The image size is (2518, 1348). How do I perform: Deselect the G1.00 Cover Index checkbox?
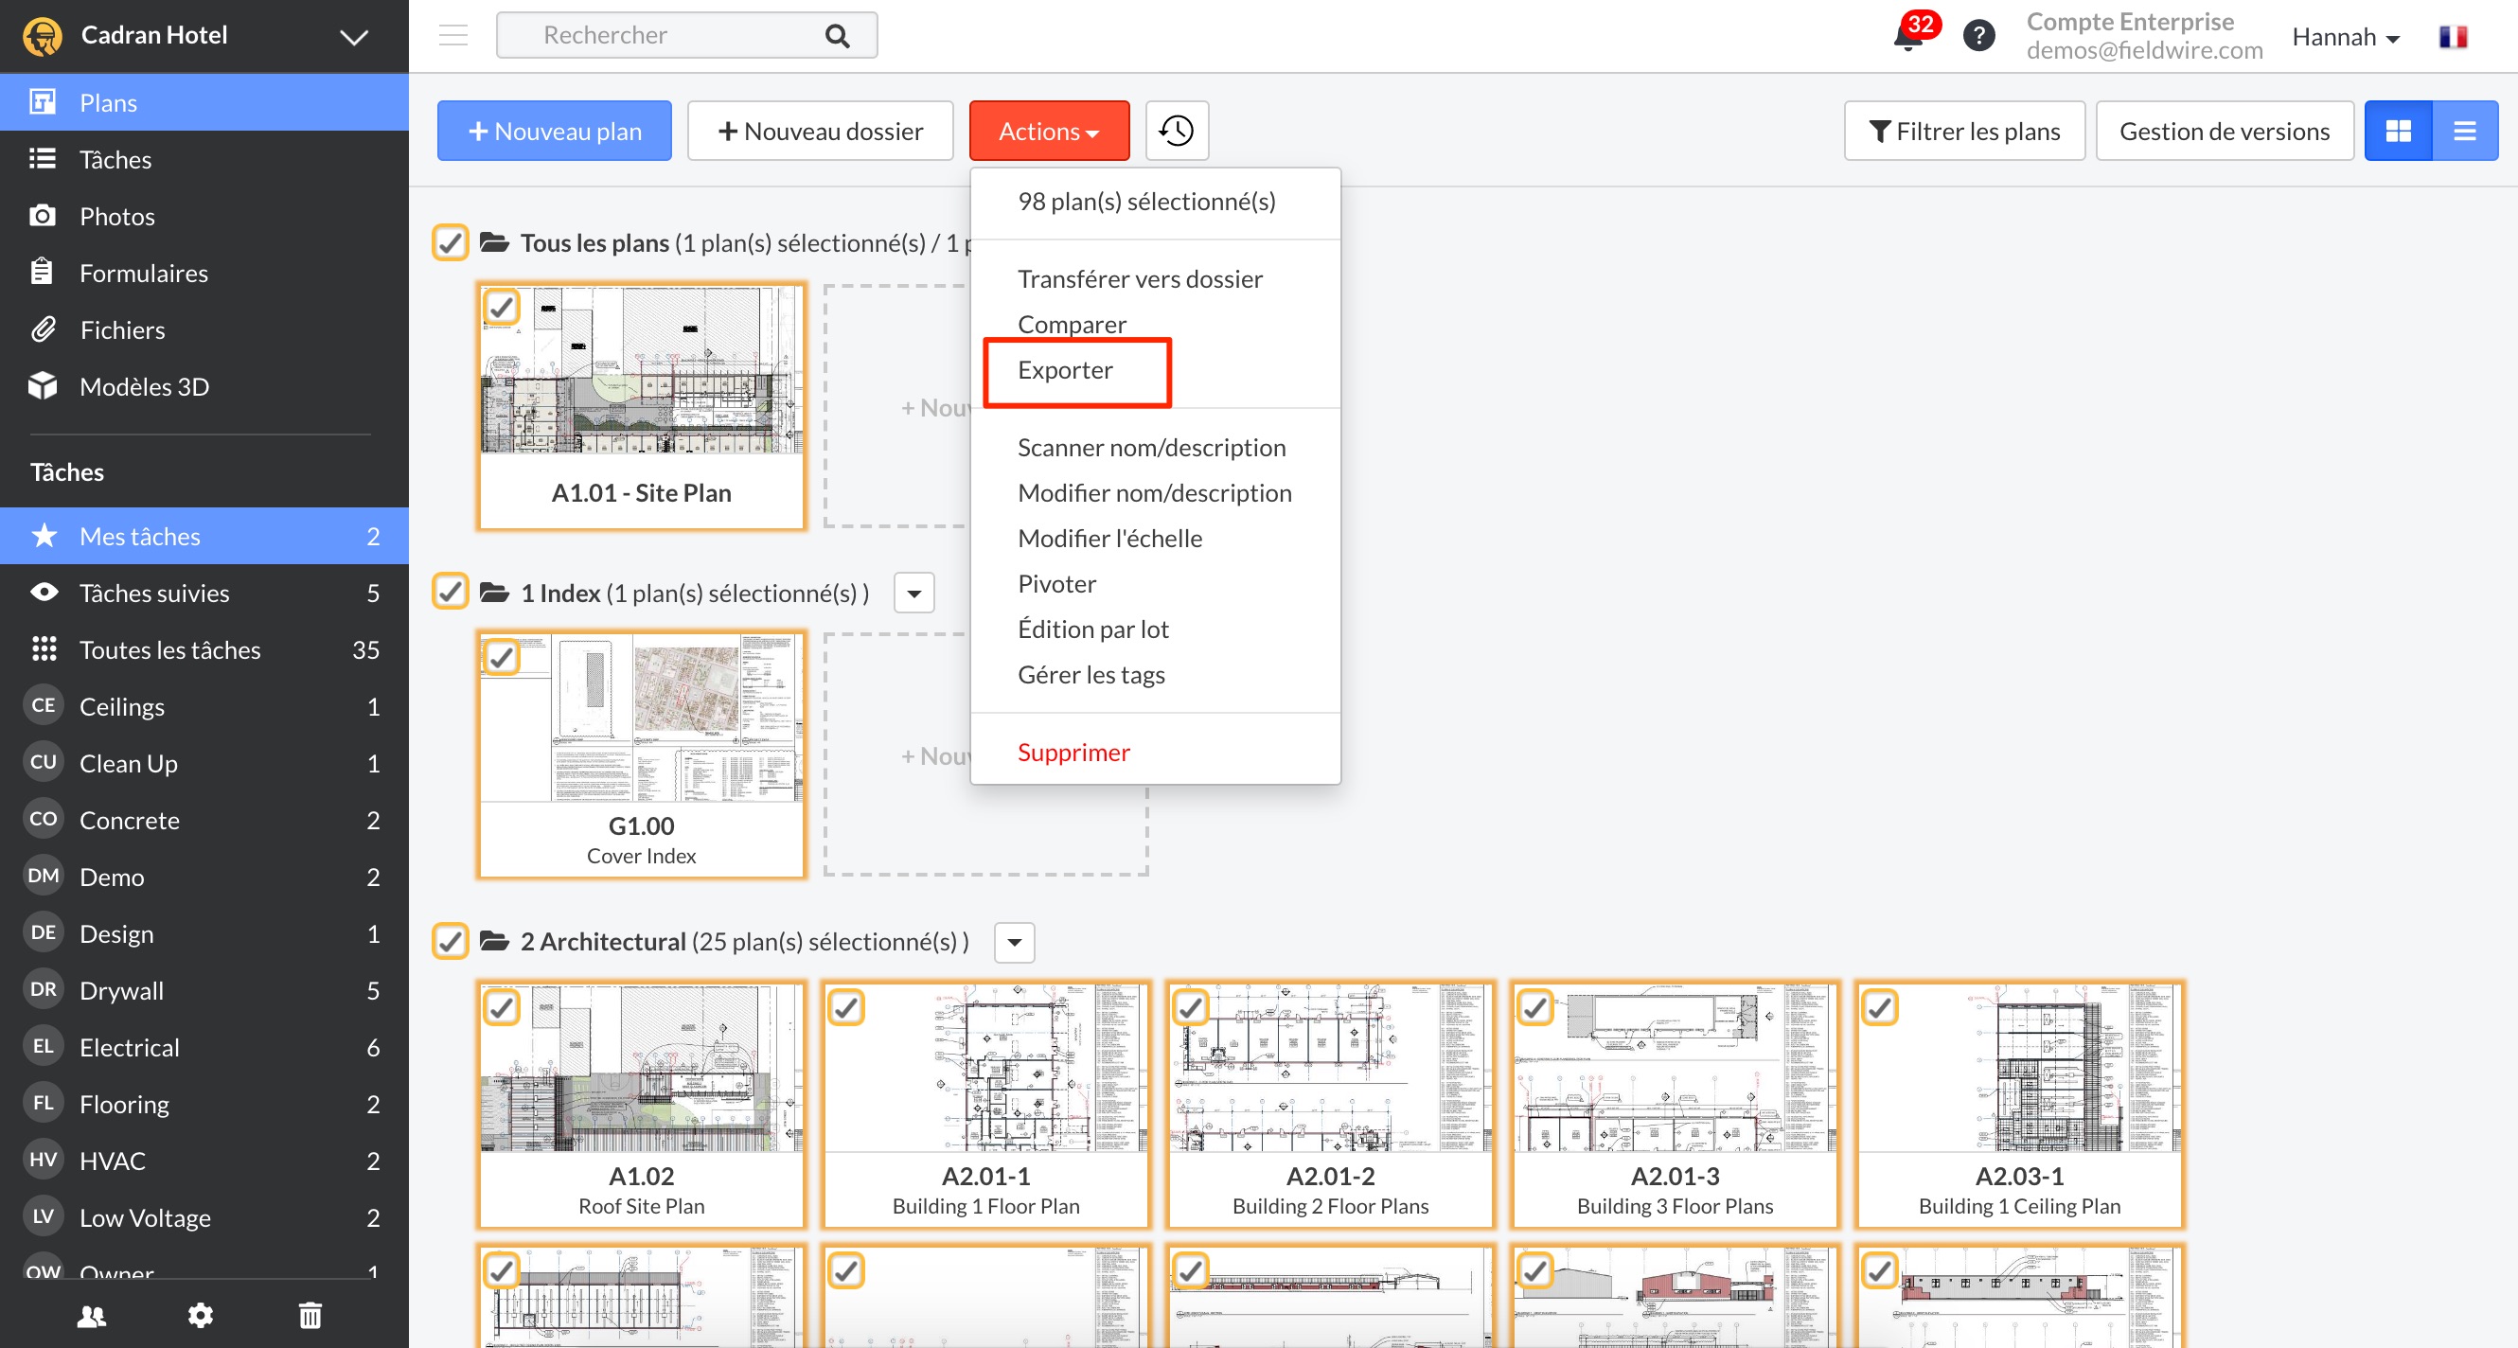(x=502, y=658)
